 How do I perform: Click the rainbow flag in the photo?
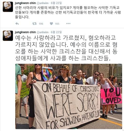coord(47,75)
